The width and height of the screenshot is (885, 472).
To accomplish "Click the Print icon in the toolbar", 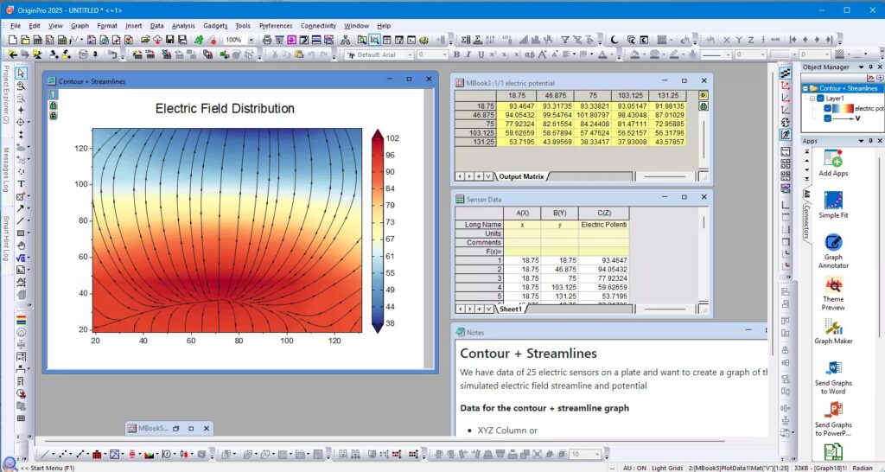I will click(267, 40).
